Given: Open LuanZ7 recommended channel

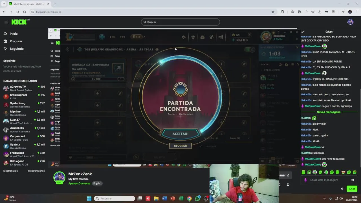Looking at the screenshot, I should (24, 121).
